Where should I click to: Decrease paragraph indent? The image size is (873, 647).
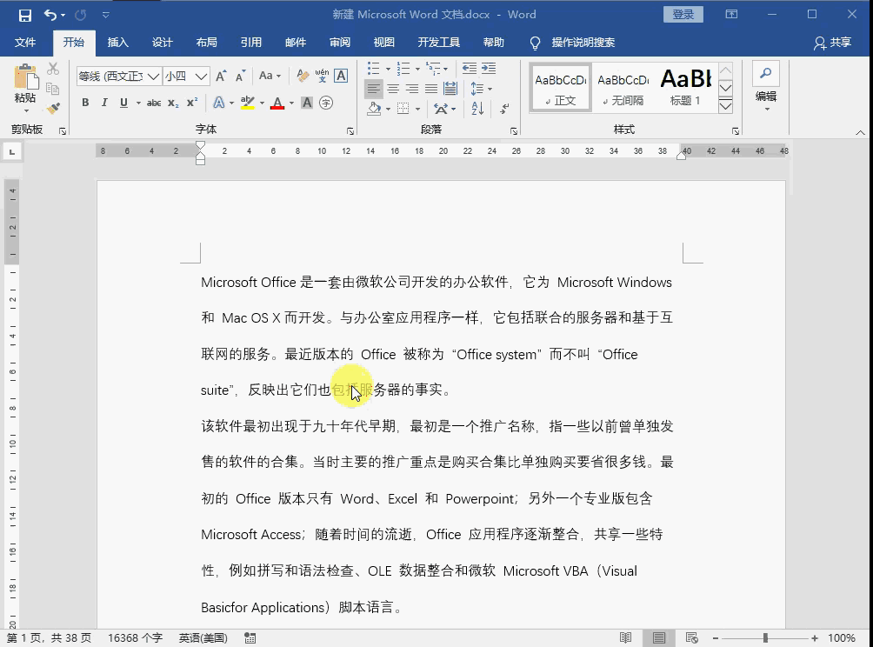pos(470,69)
